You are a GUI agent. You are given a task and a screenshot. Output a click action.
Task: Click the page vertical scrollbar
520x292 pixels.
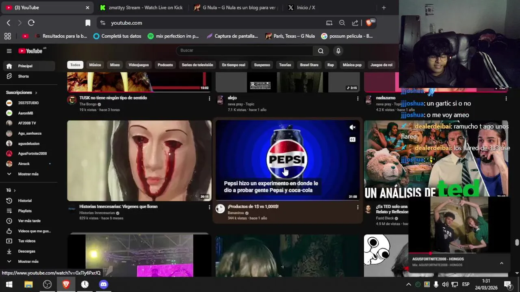click(517, 243)
